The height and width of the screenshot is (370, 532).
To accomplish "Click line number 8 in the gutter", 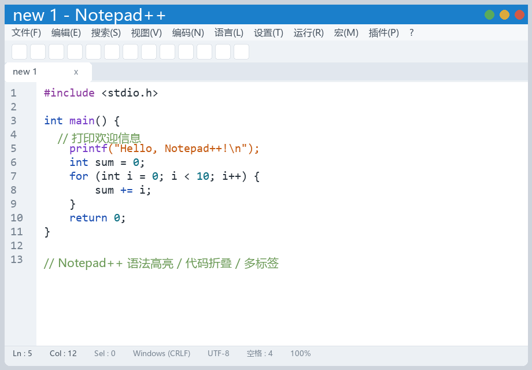I will (13, 190).
